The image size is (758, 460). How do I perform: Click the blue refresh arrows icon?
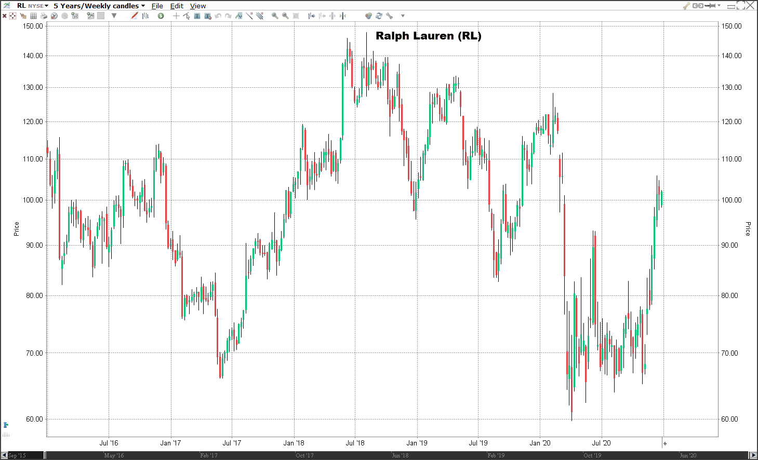[x=379, y=16]
